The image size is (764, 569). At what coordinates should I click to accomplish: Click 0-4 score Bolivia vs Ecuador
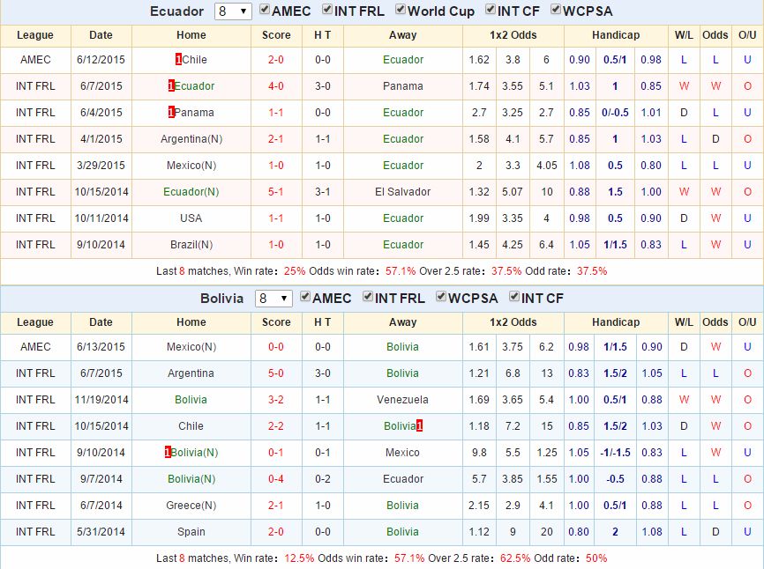276,479
